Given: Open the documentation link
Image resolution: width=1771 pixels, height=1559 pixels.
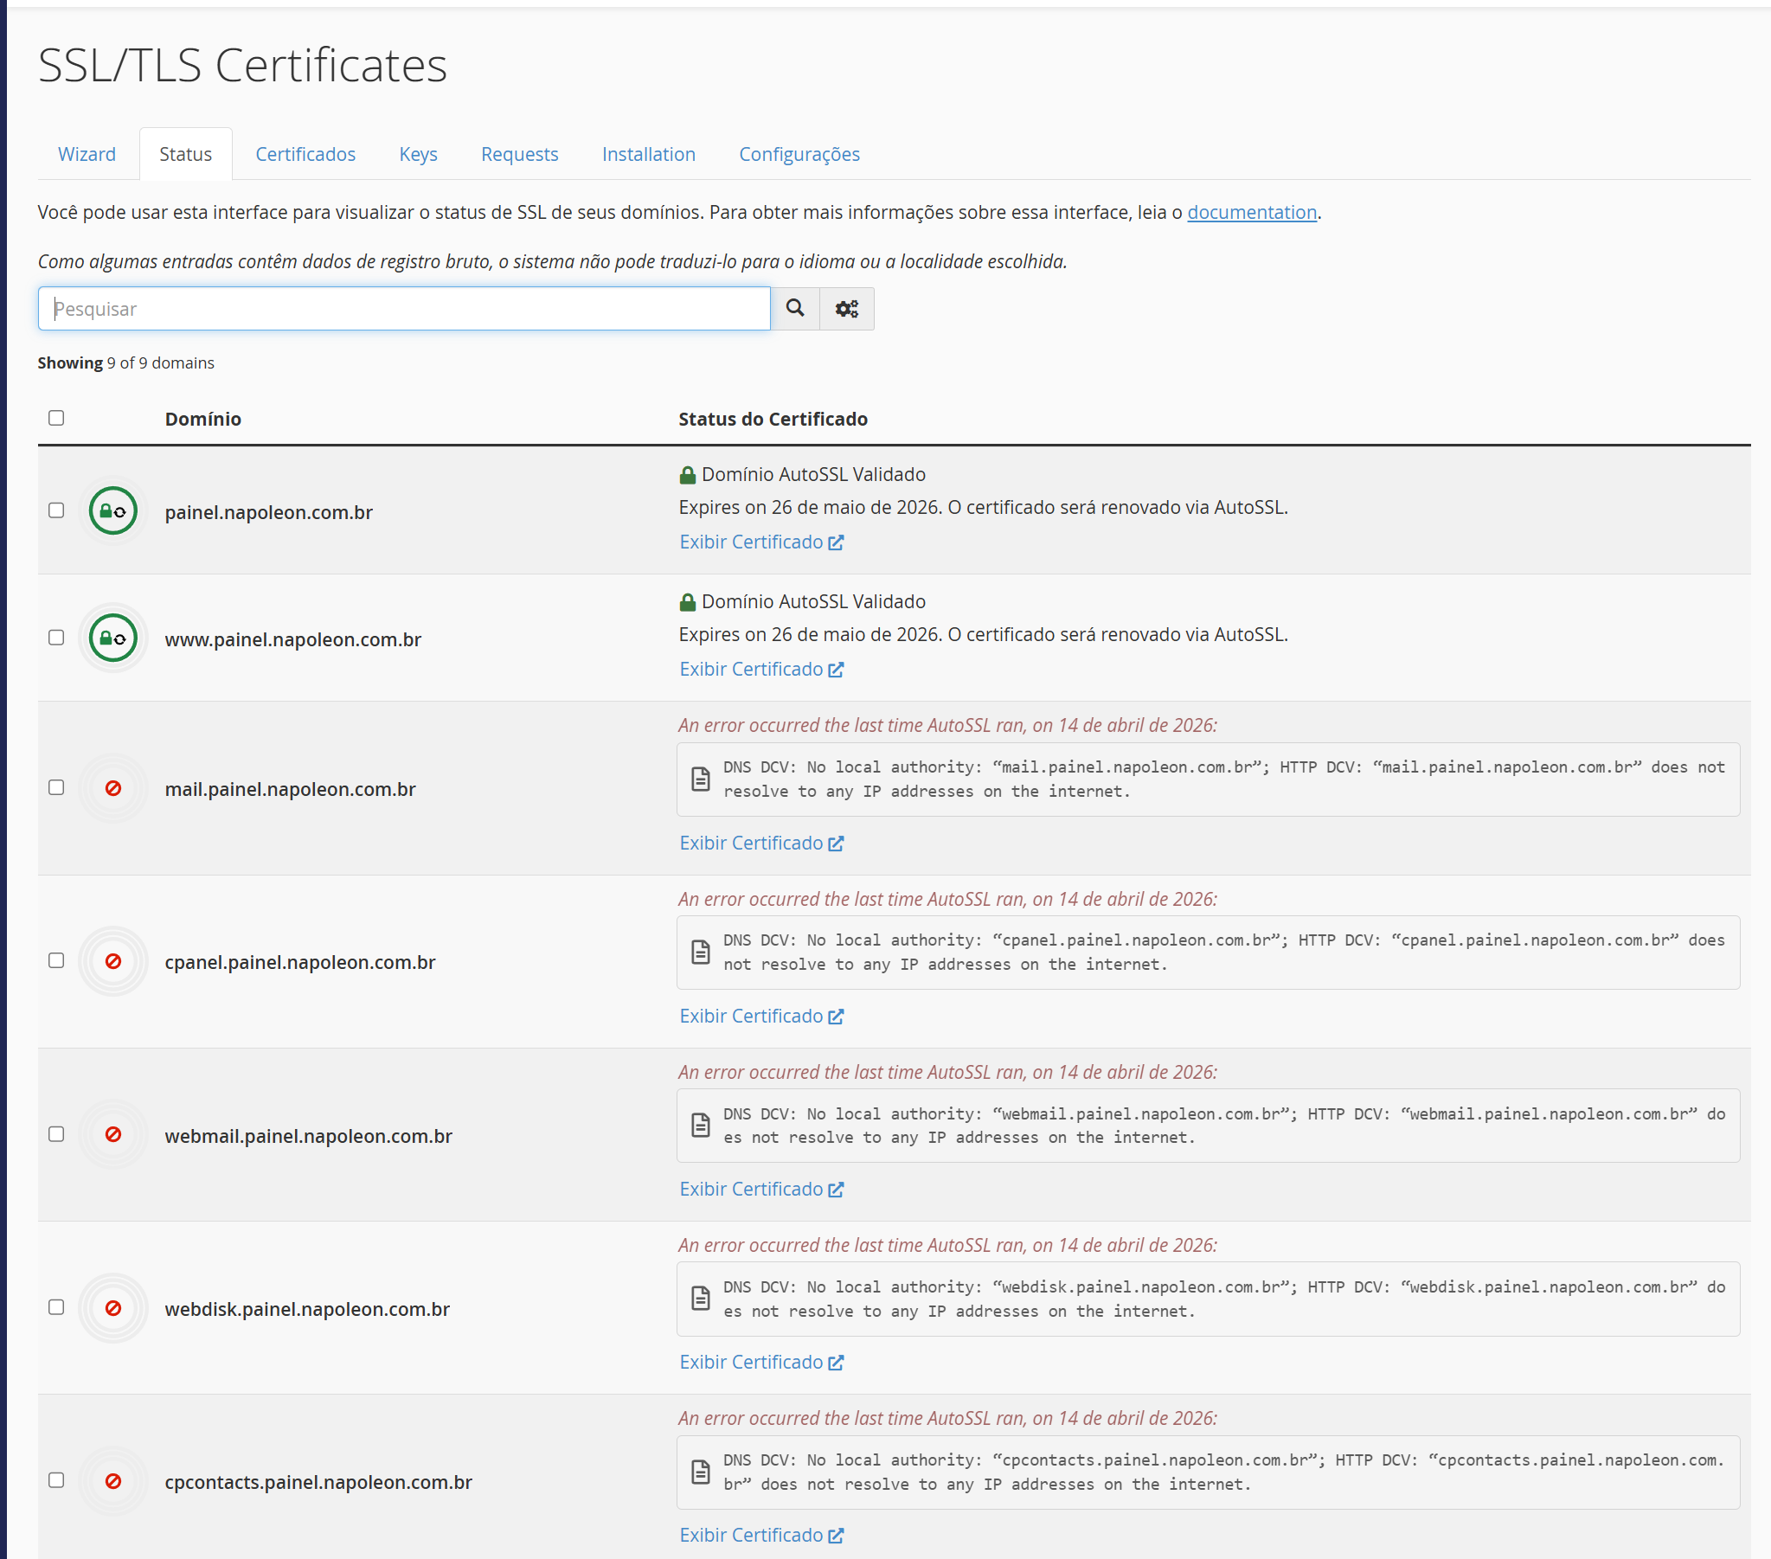Looking at the screenshot, I should pyautogui.click(x=1251, y=212).
